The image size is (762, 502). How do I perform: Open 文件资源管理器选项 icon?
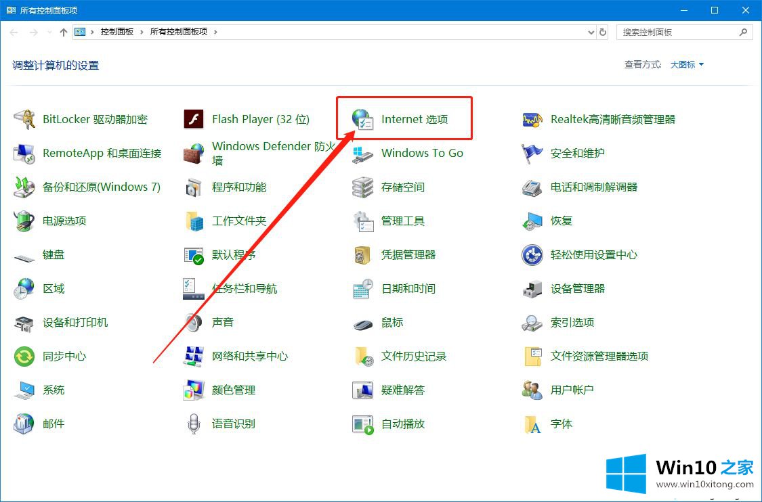pyautogui.click(x=533, y=357)
